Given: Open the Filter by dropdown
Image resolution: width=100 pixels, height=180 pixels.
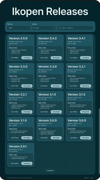Looking at the screenshot, I should (19, 28).
